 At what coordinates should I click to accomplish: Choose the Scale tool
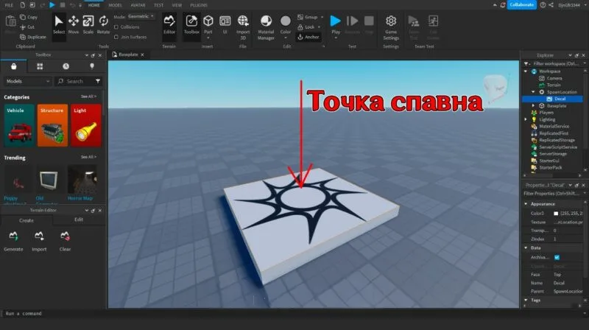point(88,25)
